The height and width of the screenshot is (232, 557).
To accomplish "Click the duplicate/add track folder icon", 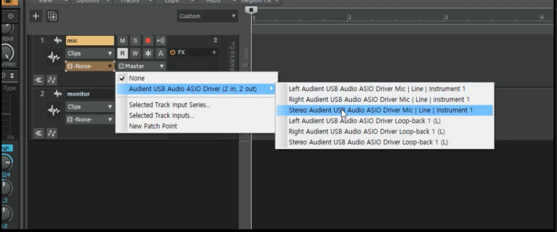I will point(52,16).
